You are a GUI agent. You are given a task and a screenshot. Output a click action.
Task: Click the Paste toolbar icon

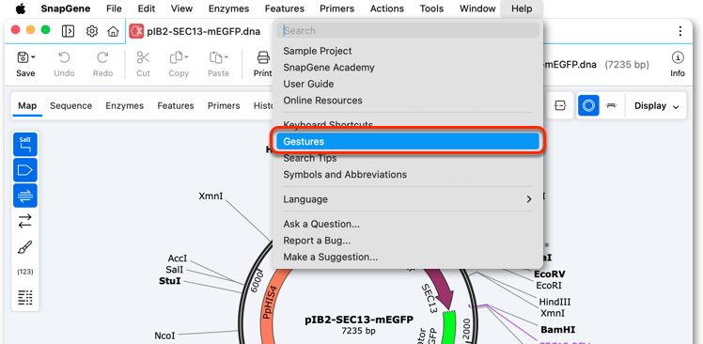coord(215,57)
